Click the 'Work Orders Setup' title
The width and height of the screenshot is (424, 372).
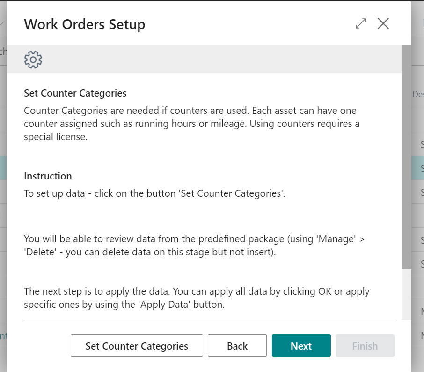tap(84, 24)
